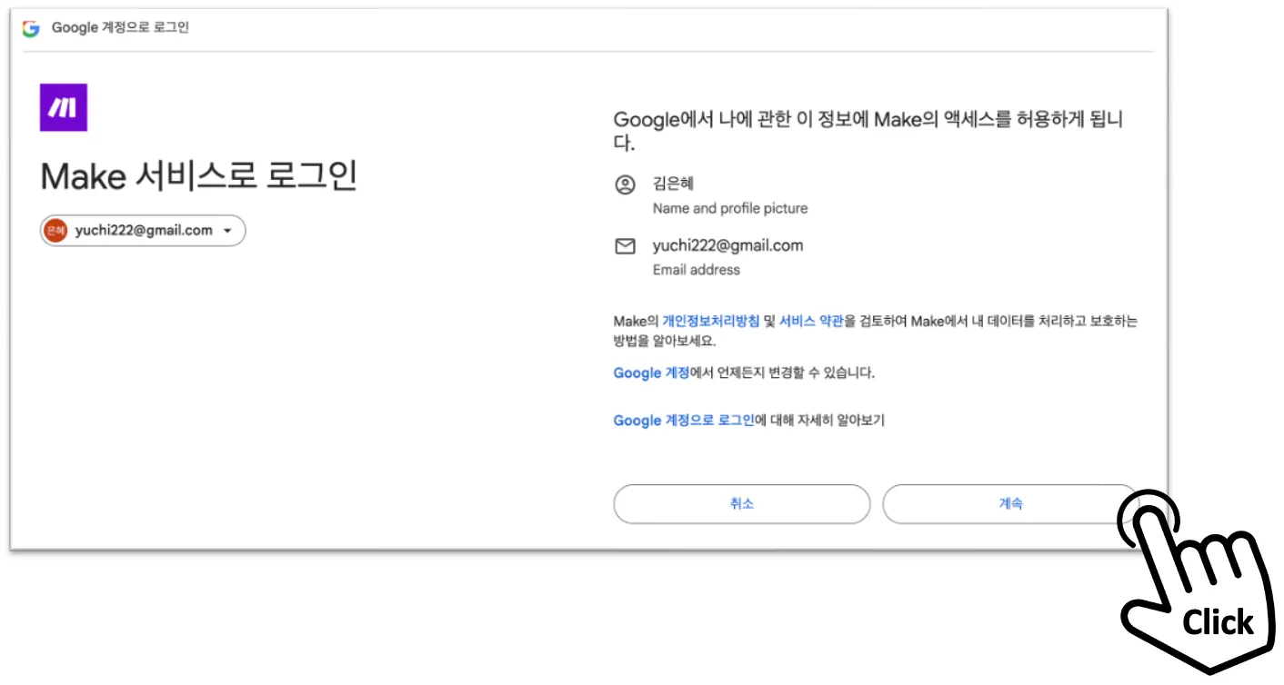This screenshot has height=685, width=1284.
Task: Click the "Name and profile picture" label
Action: tap(730, 209)
